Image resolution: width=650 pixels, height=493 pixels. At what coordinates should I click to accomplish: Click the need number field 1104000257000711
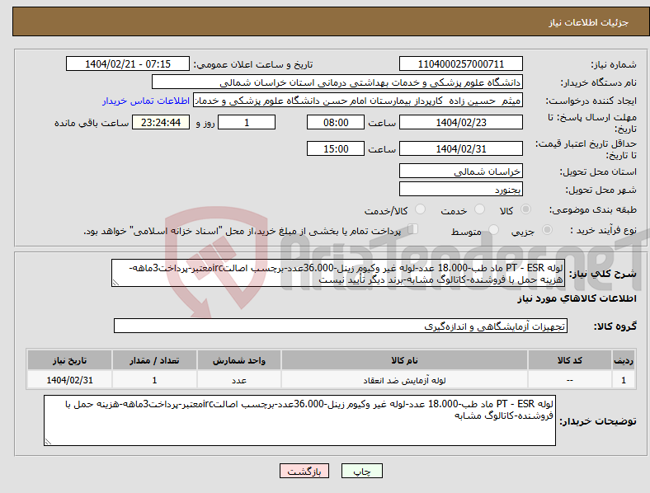click(460, 63)
